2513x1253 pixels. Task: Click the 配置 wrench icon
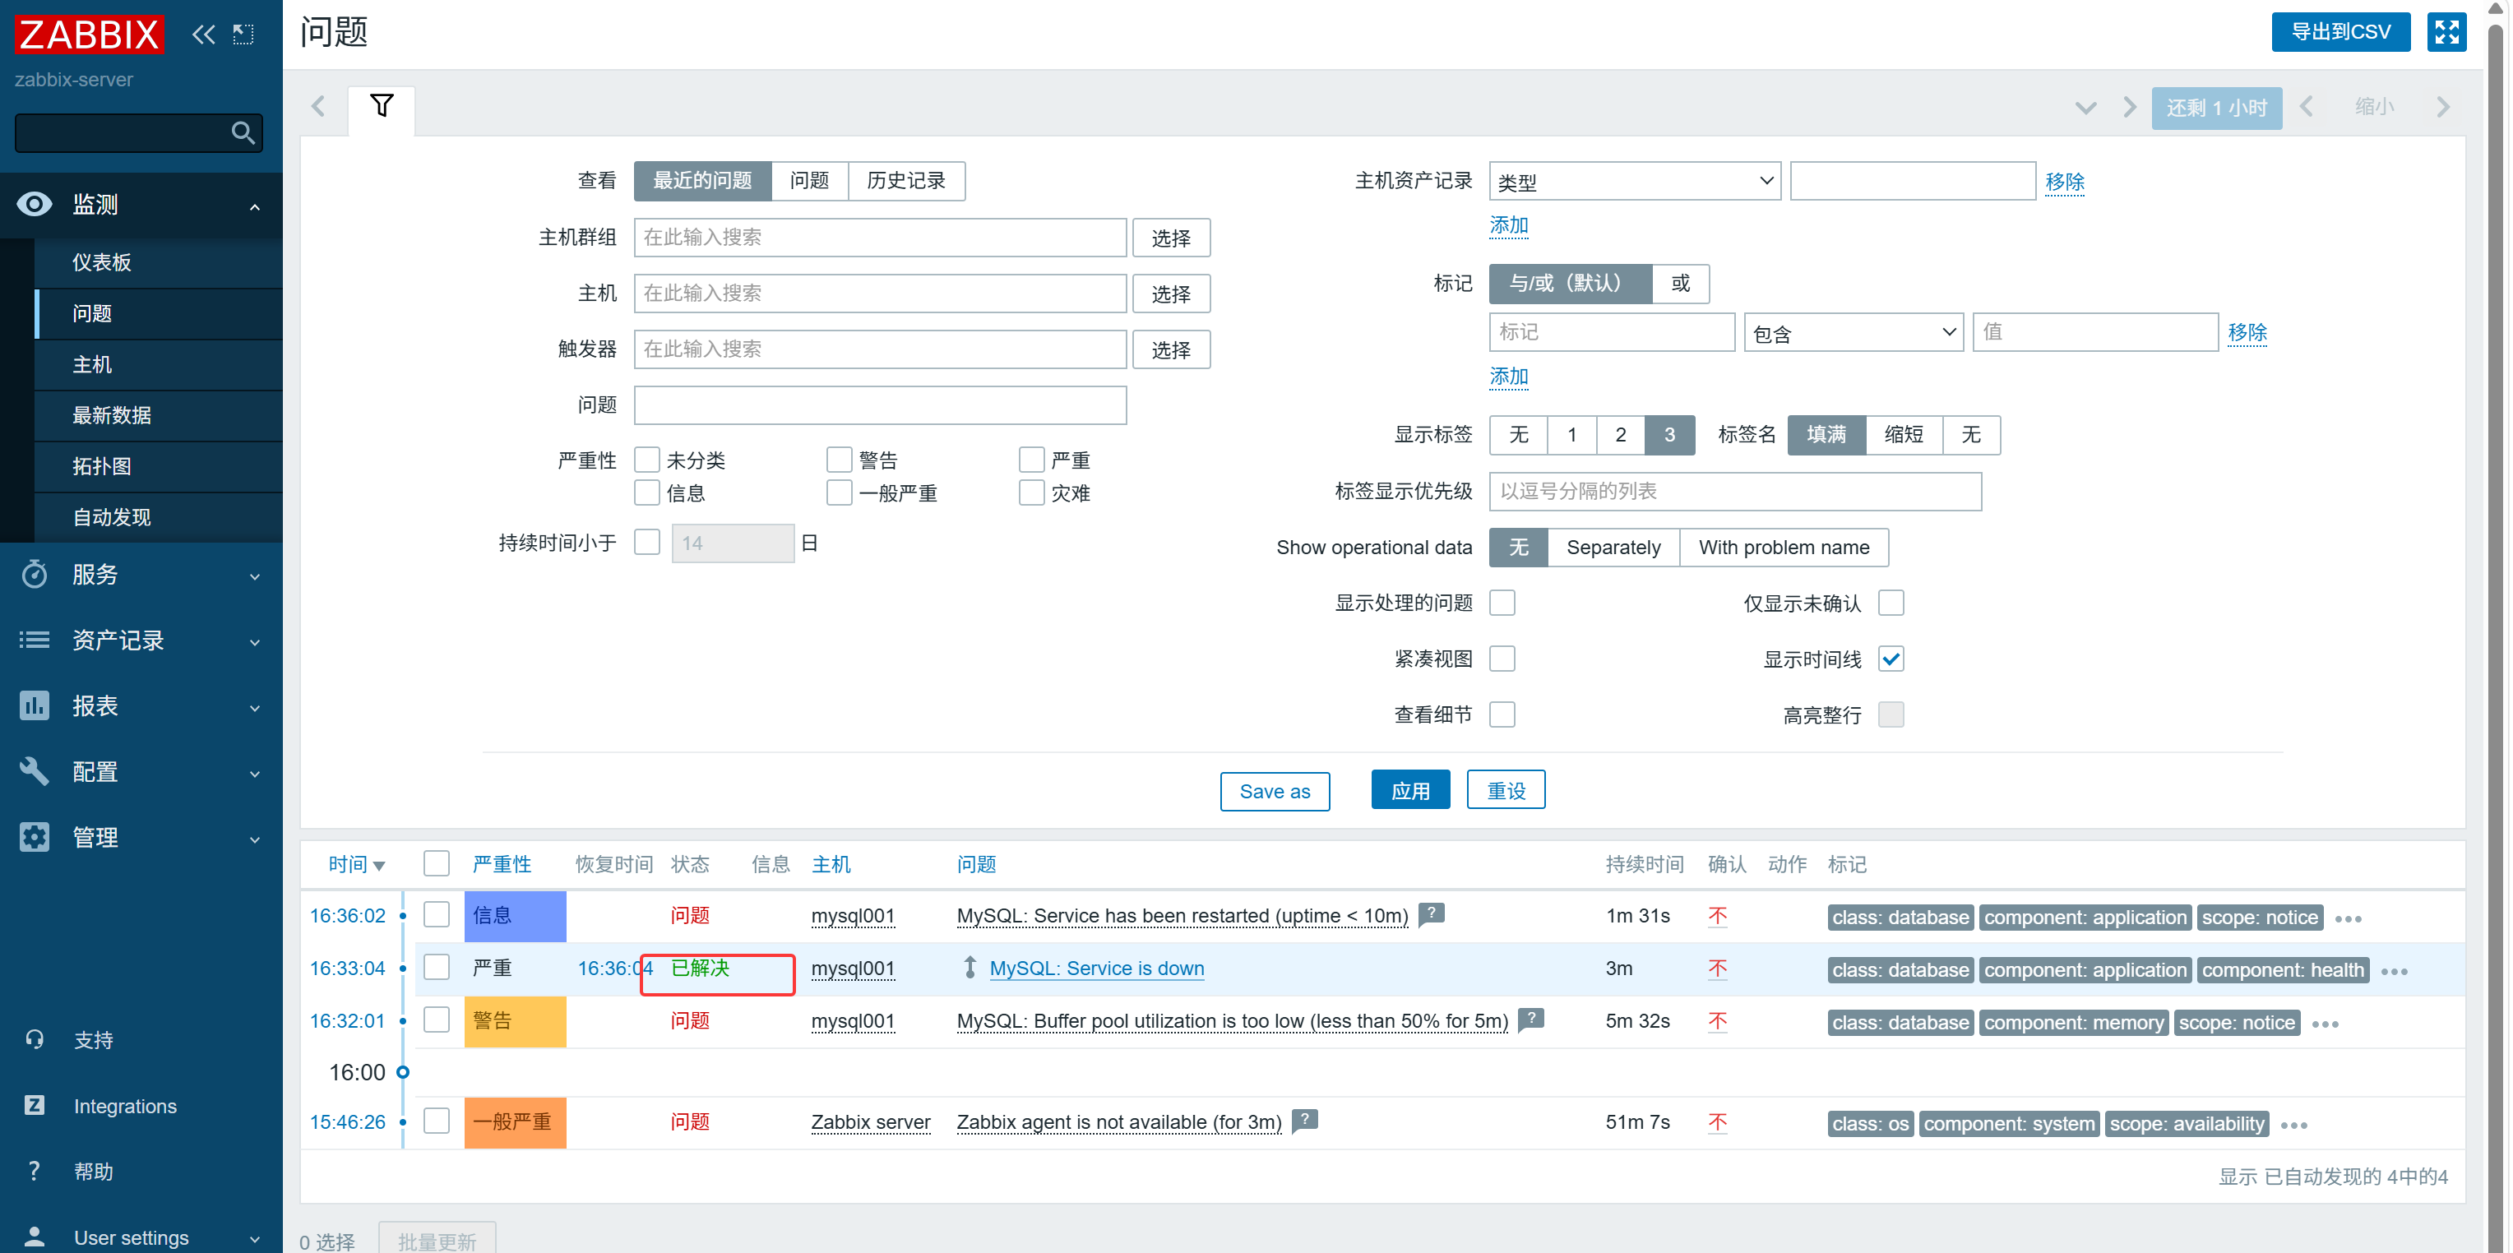[x=35, y=771]
